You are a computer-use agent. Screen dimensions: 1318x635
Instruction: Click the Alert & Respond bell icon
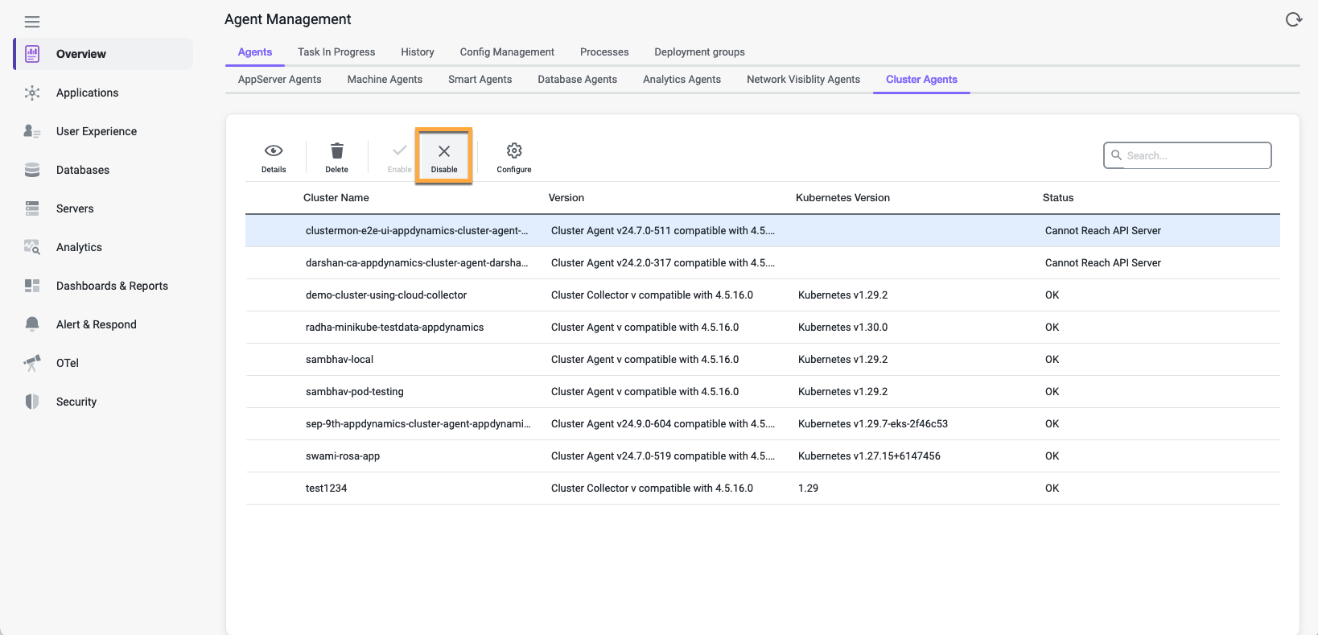point(32,324)
